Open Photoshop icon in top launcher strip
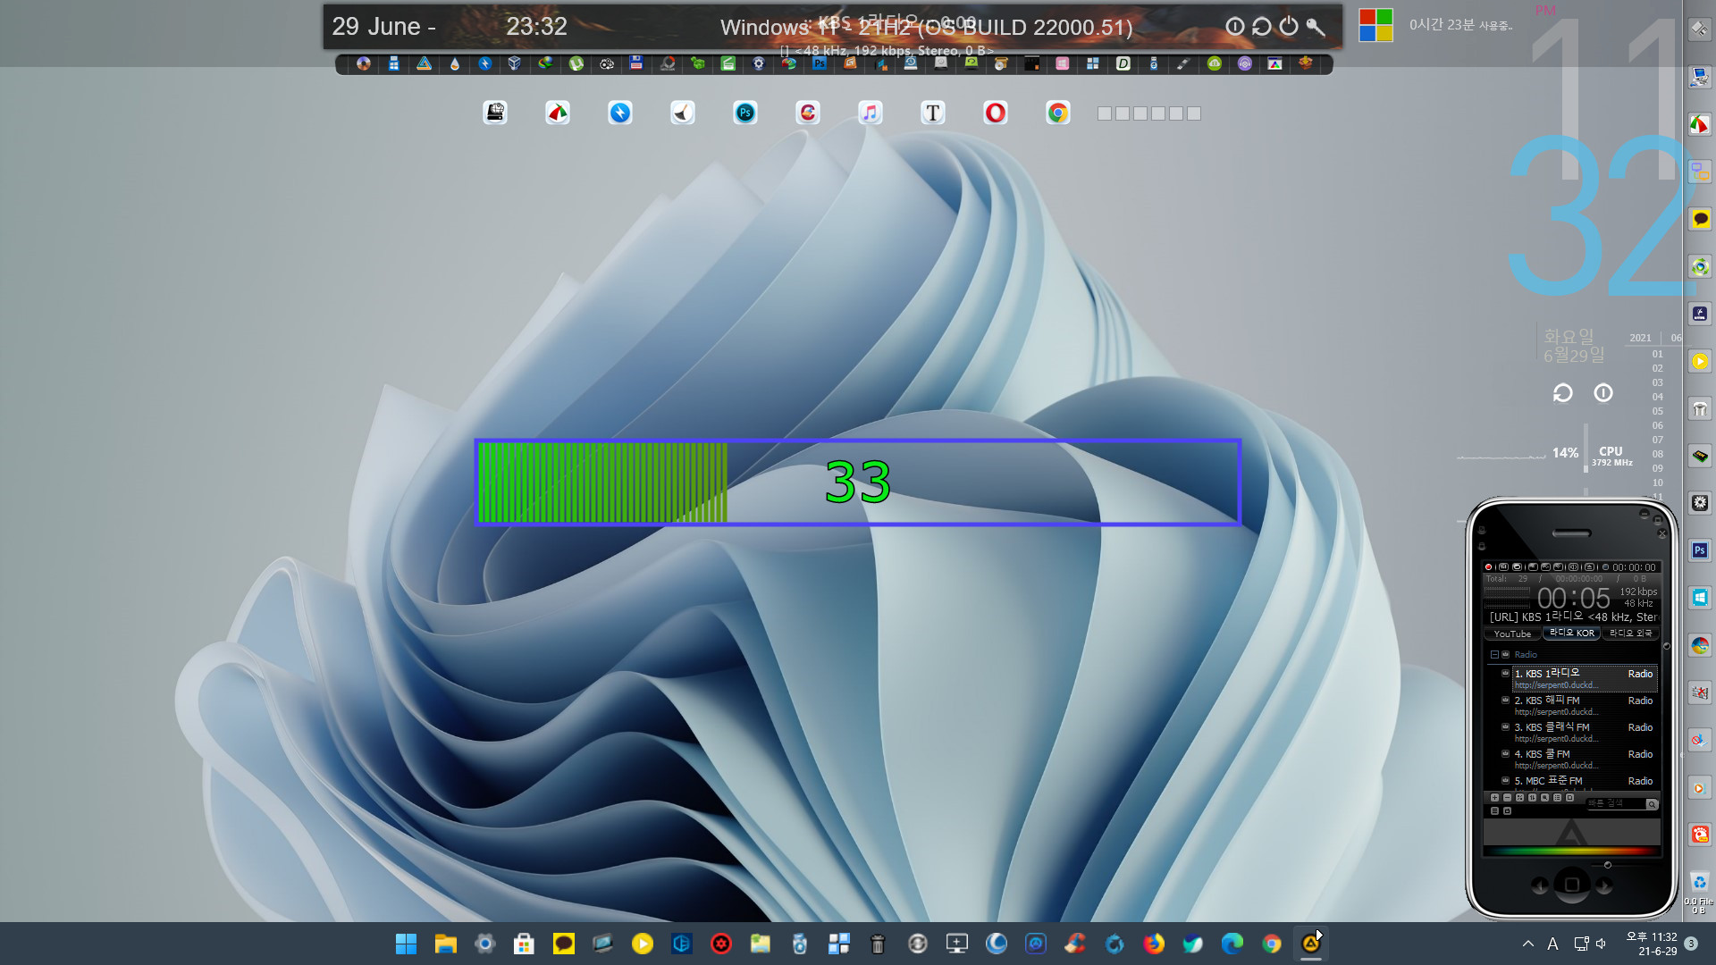Viewport: 1716px width, 965px height. (820, 63)
